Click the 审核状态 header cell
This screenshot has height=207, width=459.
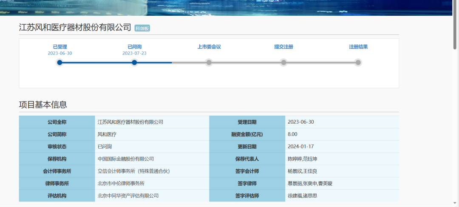point(57,147)
